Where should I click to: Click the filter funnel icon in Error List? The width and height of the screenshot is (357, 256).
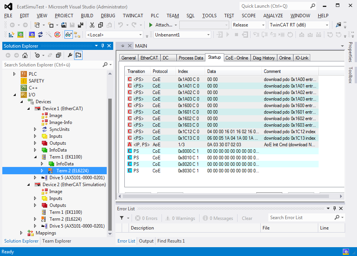(122, 218)
